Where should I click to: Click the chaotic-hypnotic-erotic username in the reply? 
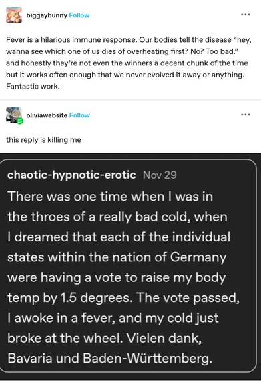71,175
